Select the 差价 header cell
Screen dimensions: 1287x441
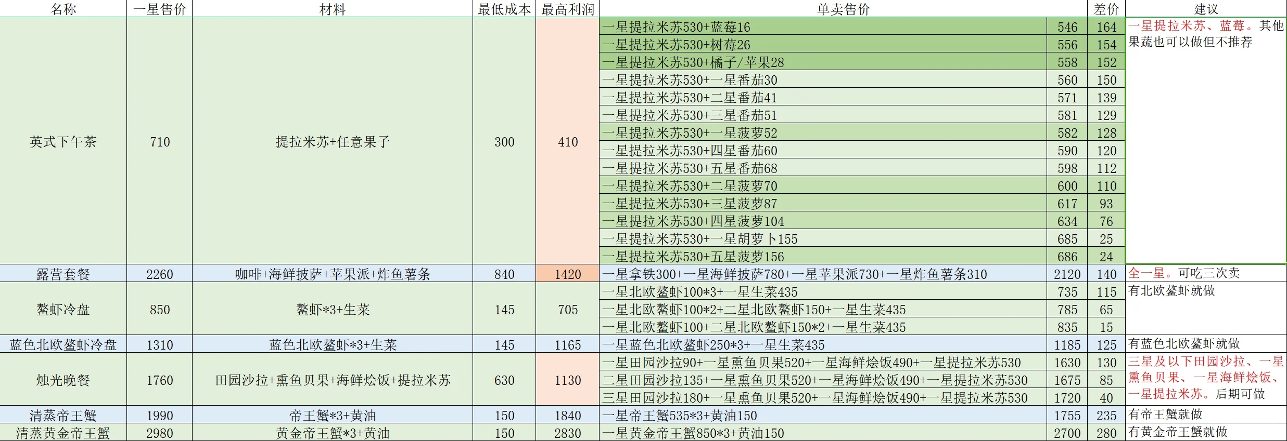tap(1106, 9)
